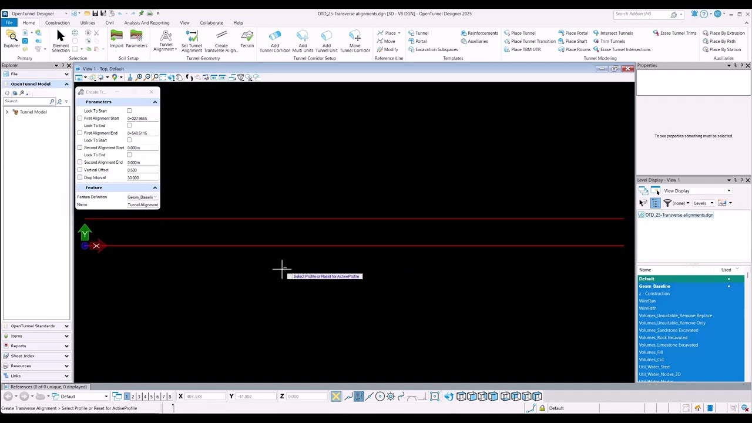Viewport: 752px width, 423px height.
Task: Open the Explorer tool in the ribbon
Action: [x=12, y=40]
